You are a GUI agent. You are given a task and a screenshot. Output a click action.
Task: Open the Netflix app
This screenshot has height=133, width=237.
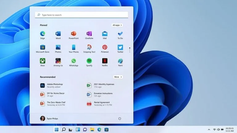(x=105, y=62)
